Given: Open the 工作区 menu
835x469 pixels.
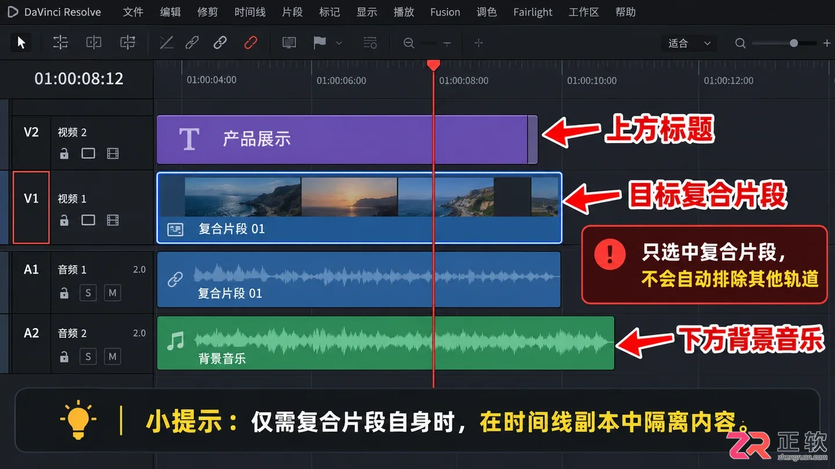Looking at the screenshot, I should pyautogui.click(x=583, y=12).
